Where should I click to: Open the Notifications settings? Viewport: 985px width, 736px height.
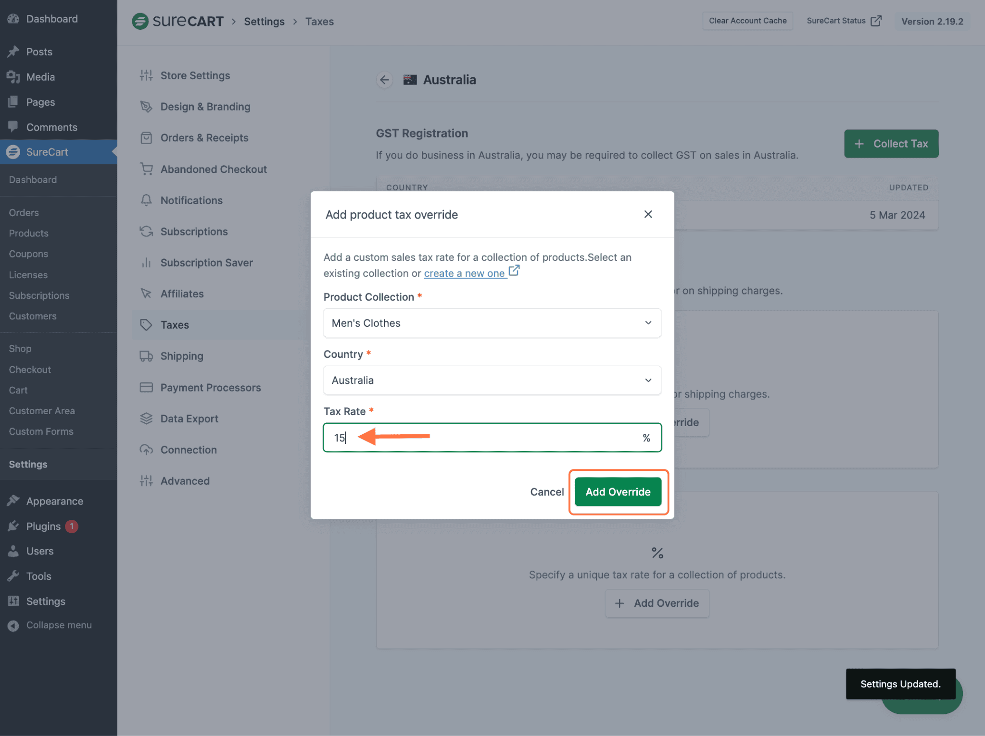pyautogui.click(x=191, y=200)
